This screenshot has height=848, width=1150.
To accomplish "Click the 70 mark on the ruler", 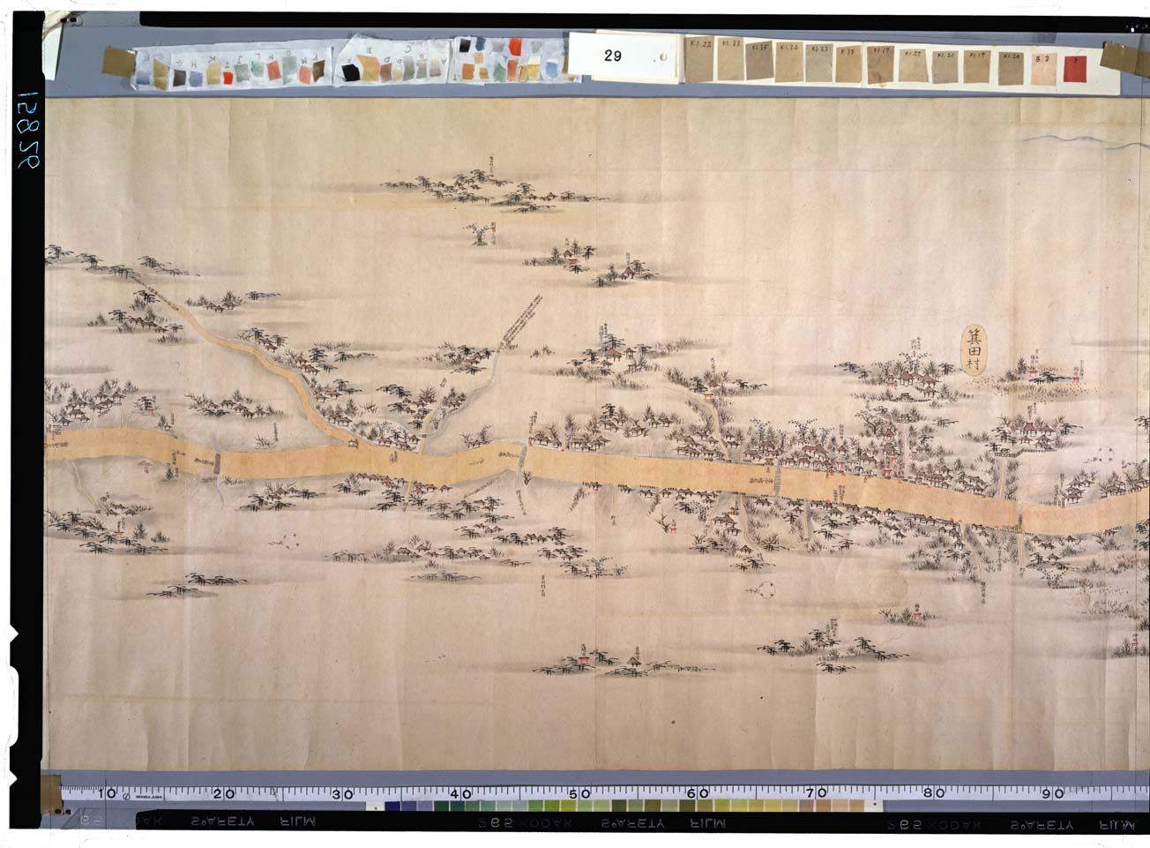I will pos(816,793).
